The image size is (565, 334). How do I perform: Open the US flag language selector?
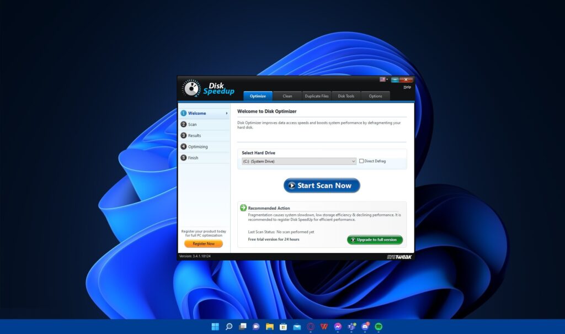point(383,79)
